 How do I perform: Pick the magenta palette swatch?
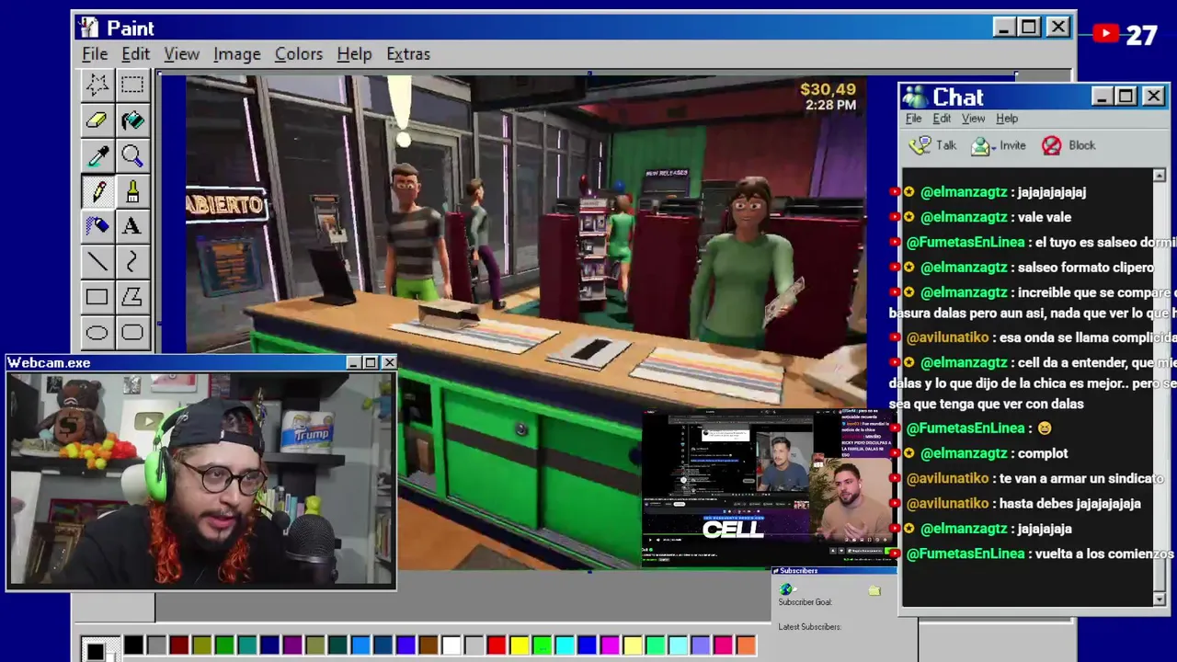(610, 645)
